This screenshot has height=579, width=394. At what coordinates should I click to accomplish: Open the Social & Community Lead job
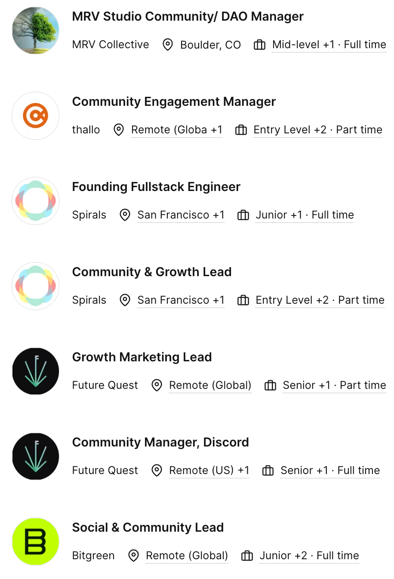point(148,528)
